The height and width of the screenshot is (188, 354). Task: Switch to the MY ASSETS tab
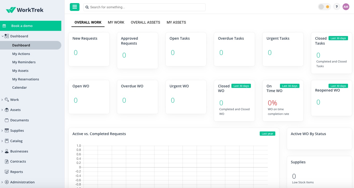[176, 23]
